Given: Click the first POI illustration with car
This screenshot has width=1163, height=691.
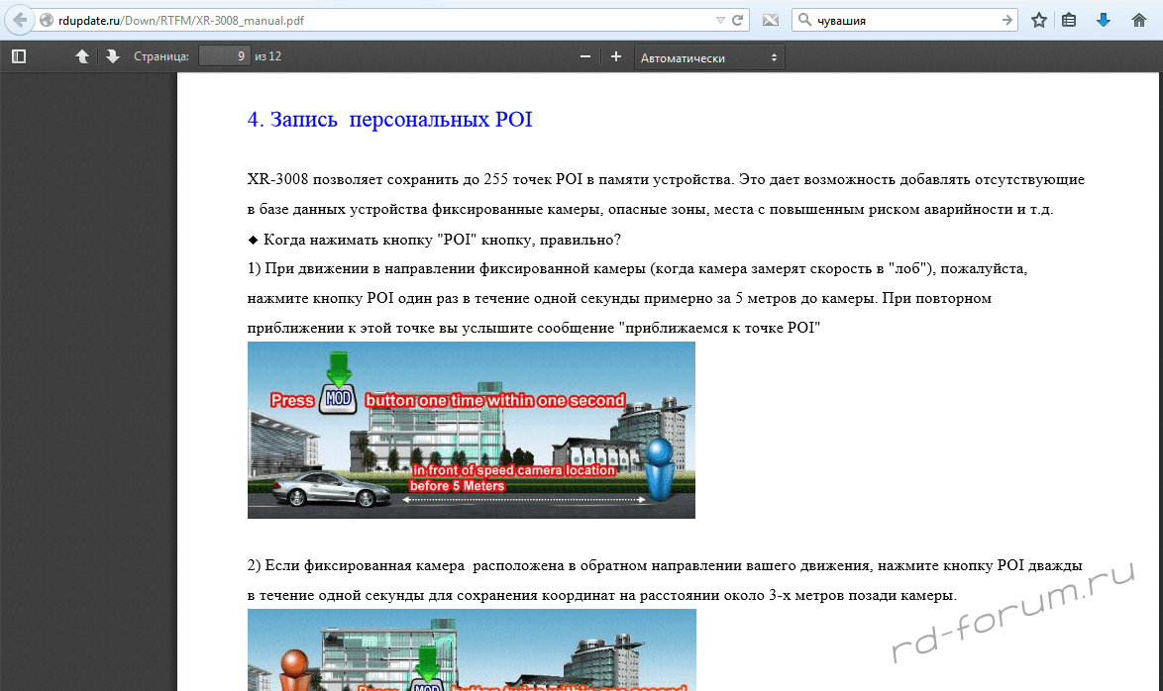Looking at the screenshot, I should point(471,430).
